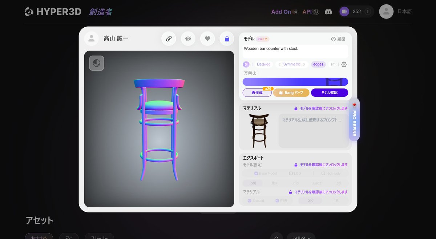Toggle the hidden-eye visibility icon on the model card
The width and height of the screenshot is (436, 239).
click(188, 38)
